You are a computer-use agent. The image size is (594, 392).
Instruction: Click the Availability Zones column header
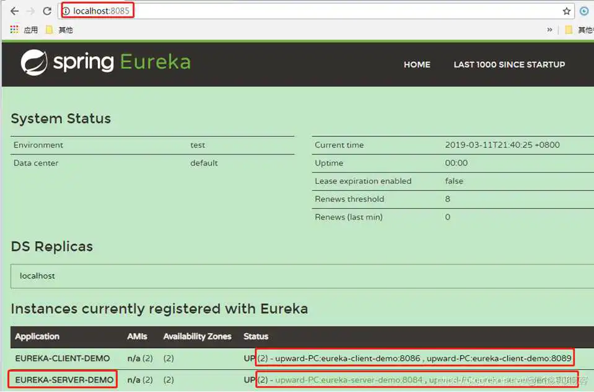click(197, 336)
